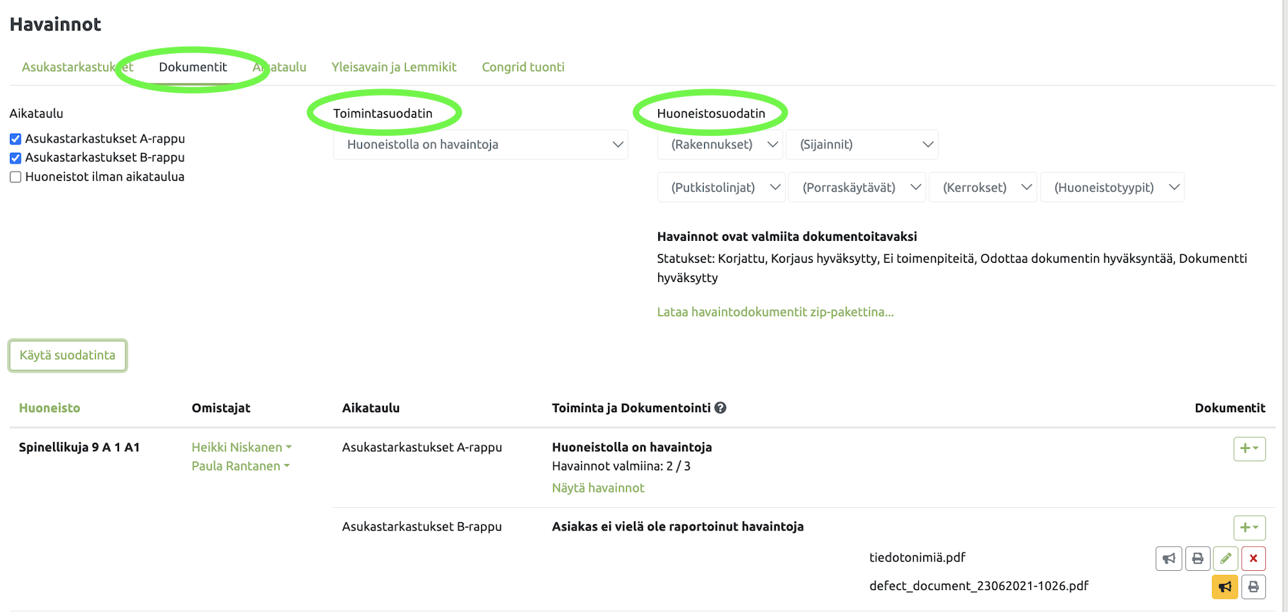Click the Lataa havaintodokumentit zip-pakettina link
Image resolution: width=1288 pixels, height=612 pixels.
pos(775,312)
